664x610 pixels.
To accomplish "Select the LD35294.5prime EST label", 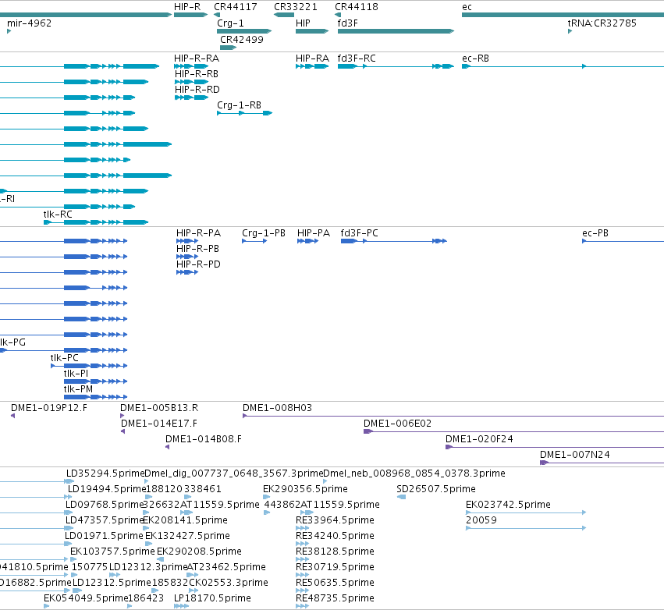I will point(105,473).
